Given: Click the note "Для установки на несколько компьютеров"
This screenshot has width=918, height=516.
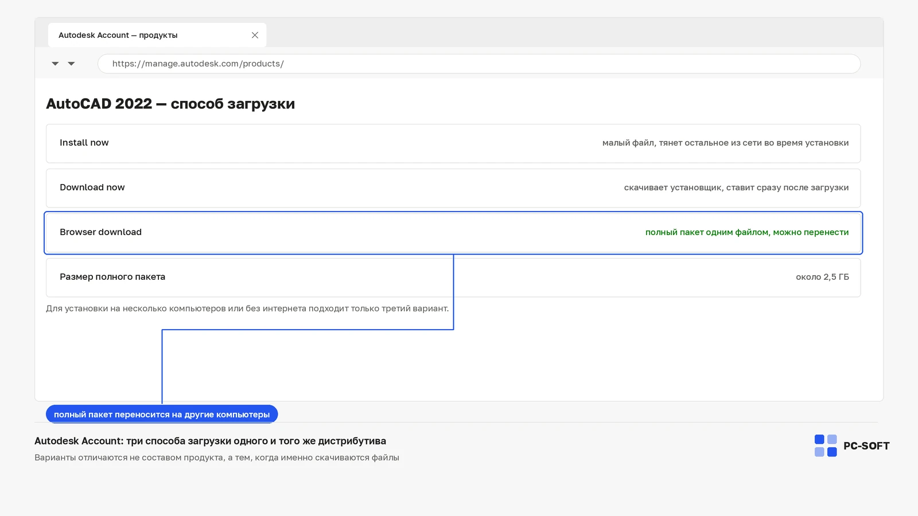Looking at the screenshot, I should pos(135,308).
